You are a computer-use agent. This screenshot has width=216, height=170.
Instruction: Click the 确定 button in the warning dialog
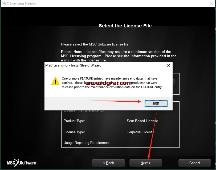[x=156, y=103]
